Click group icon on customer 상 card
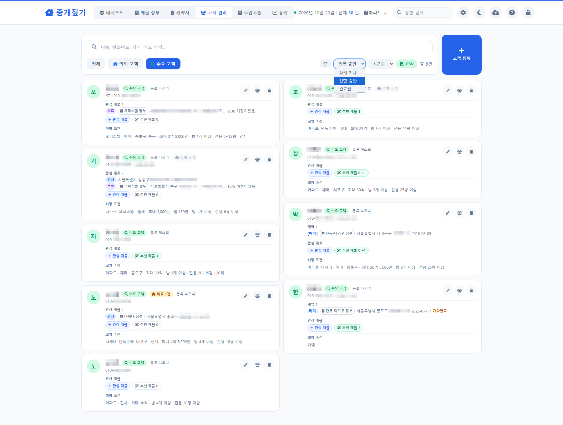 [x=459, y=152]
